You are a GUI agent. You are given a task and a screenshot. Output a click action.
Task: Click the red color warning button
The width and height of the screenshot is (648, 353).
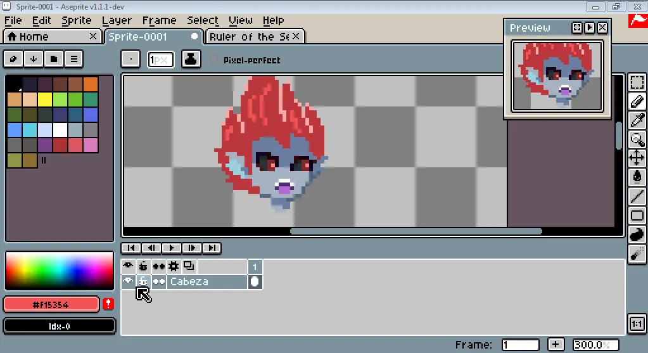click(108, 304)
